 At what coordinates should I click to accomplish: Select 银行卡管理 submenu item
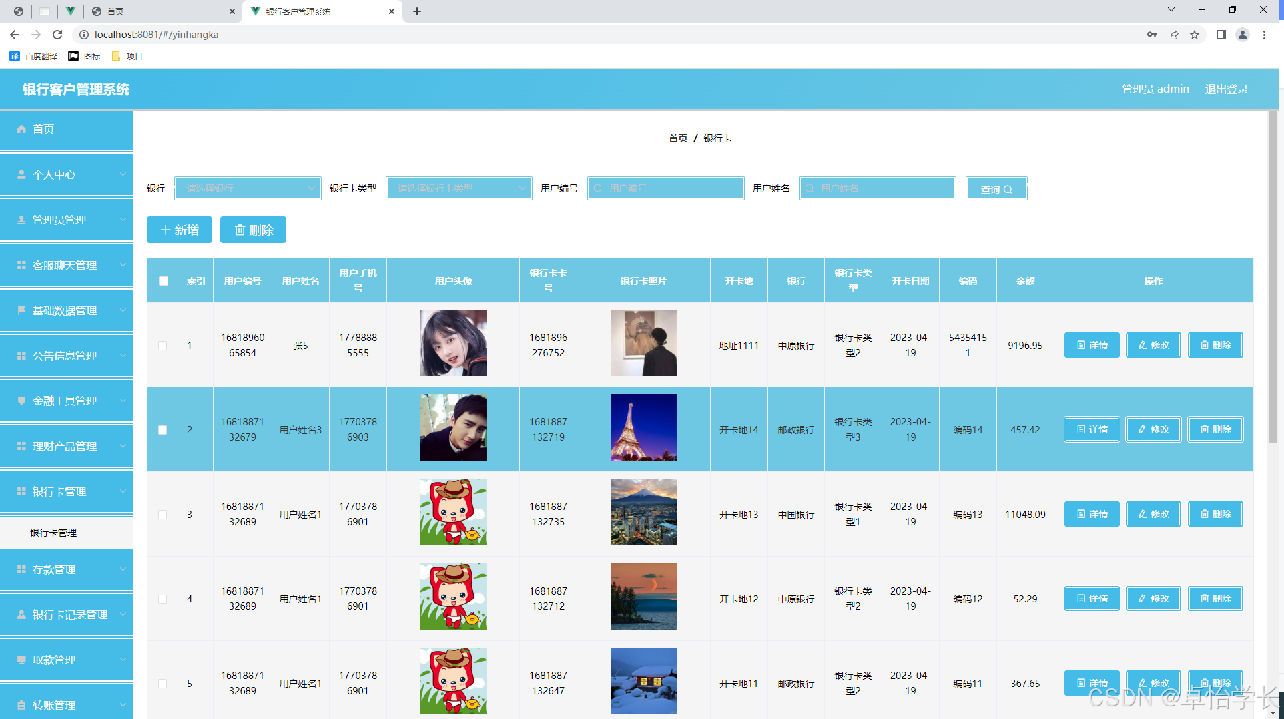(x=67, y=533)
